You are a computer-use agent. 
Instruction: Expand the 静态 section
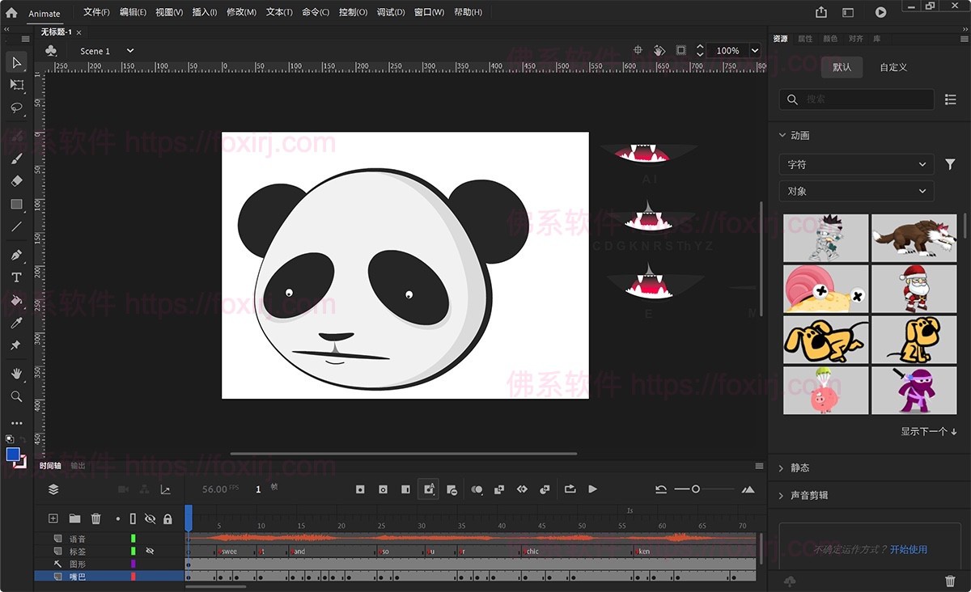click(x=799, y=467)
